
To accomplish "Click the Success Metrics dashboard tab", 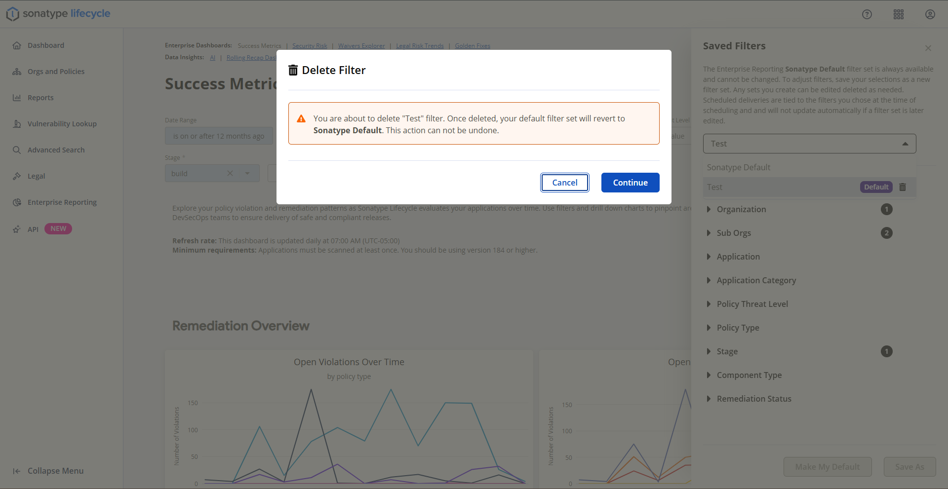I will click(259, 46).
